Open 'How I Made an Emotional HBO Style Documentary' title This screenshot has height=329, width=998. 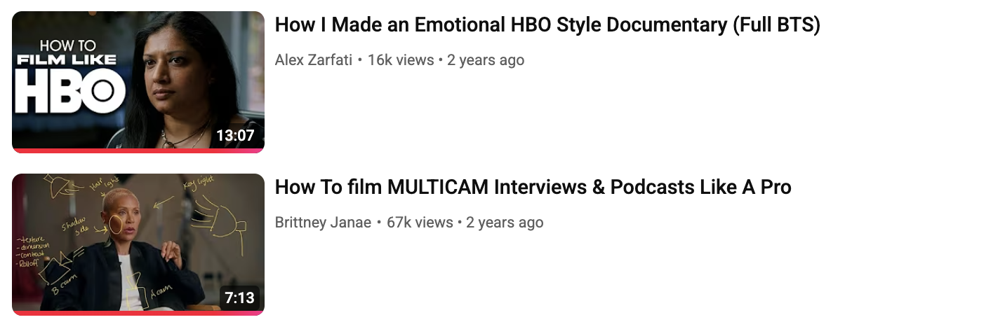click(547, 25)
